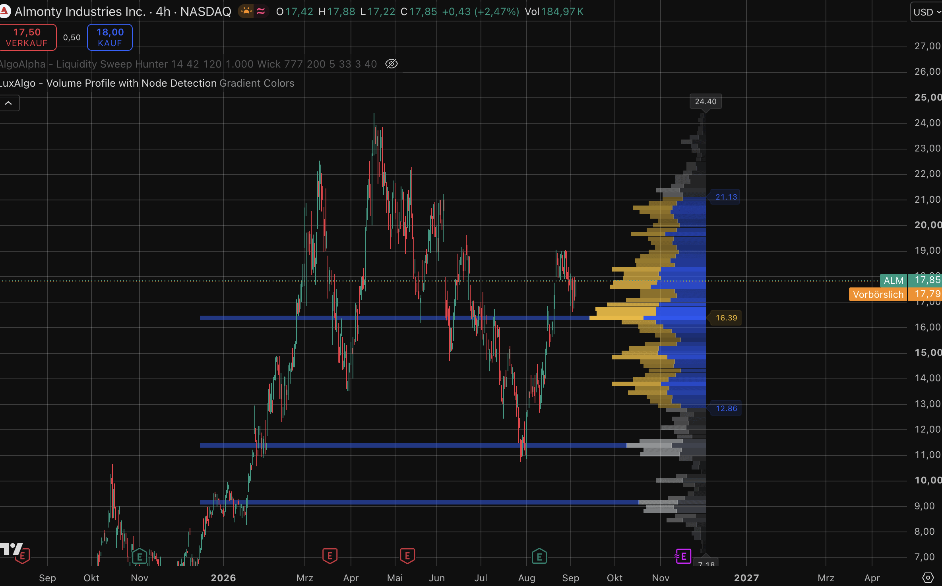Image resolution: width=942 pixels, height=586 pixels.
Task: Click the Vol 184,97K volume readout
Action: pos(554,12)
